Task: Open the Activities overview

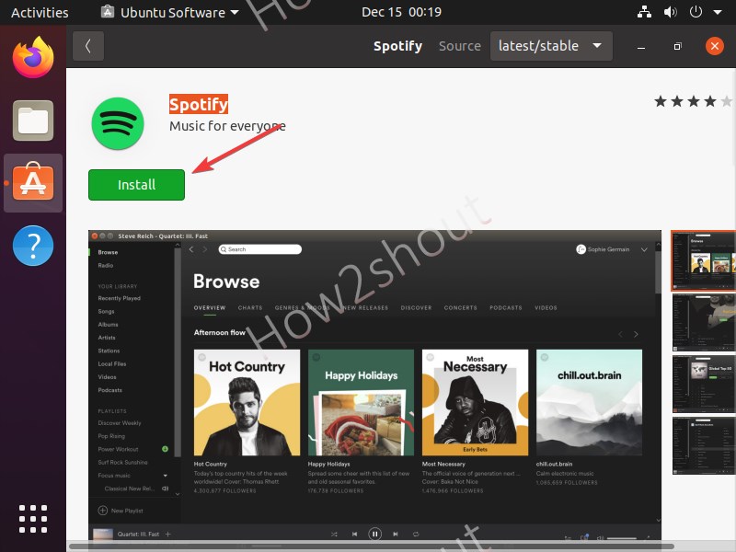Action: (40, 12)
